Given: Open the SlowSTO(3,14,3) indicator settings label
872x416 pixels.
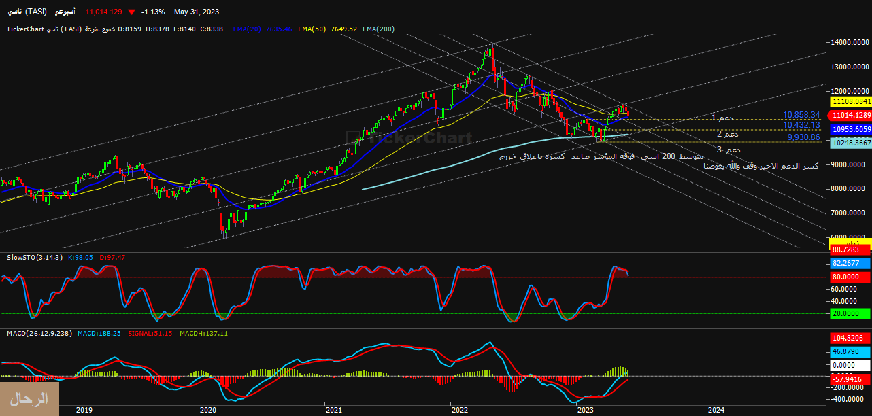Looking at the screenshot, I should coord(35,257).
